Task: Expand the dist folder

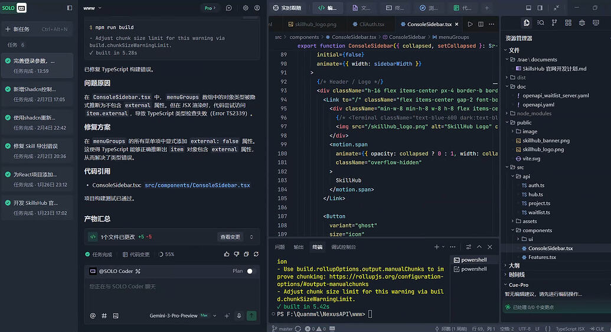Action: pyautogui.click(x=507, y=77)
